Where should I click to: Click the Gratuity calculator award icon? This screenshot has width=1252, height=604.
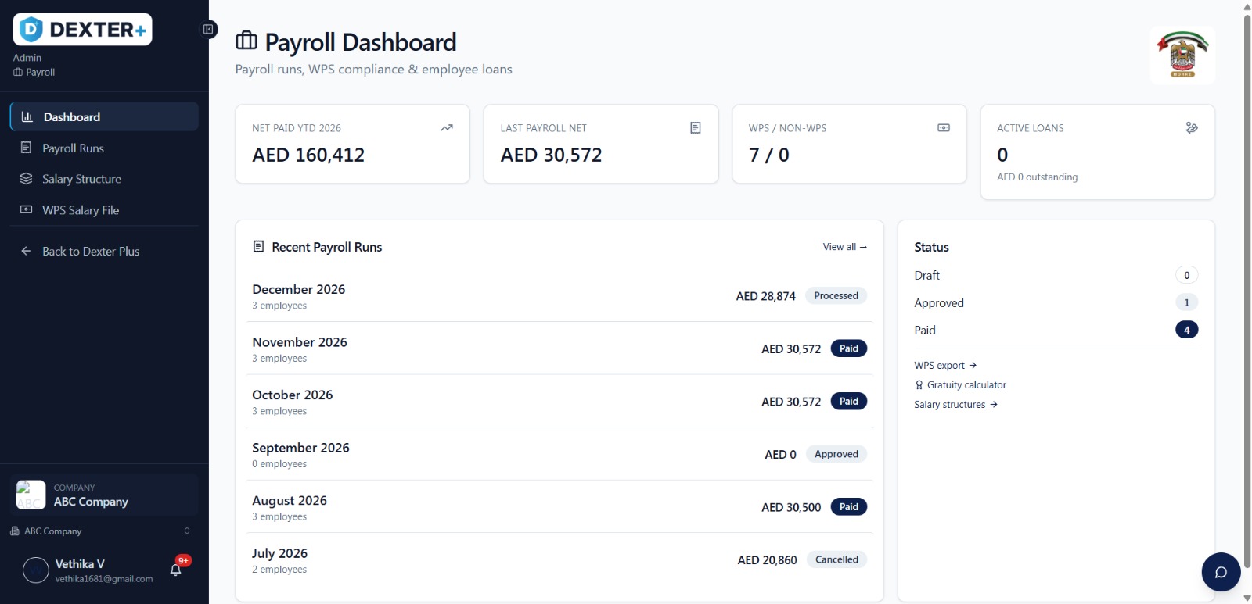919,385
